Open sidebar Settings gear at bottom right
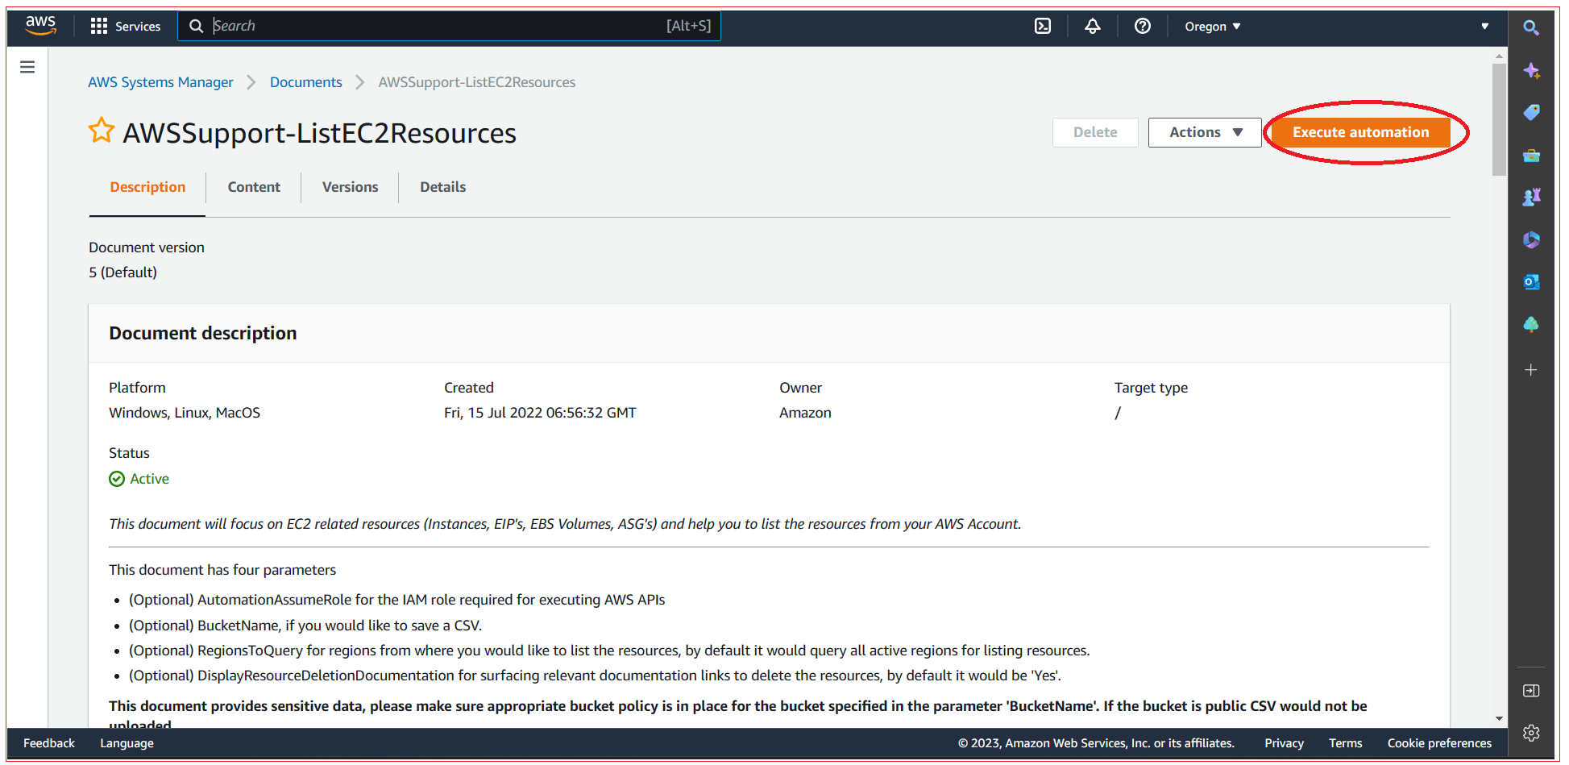The width and height of the screenshot is (1569, 765). [x=1530, y=733]
